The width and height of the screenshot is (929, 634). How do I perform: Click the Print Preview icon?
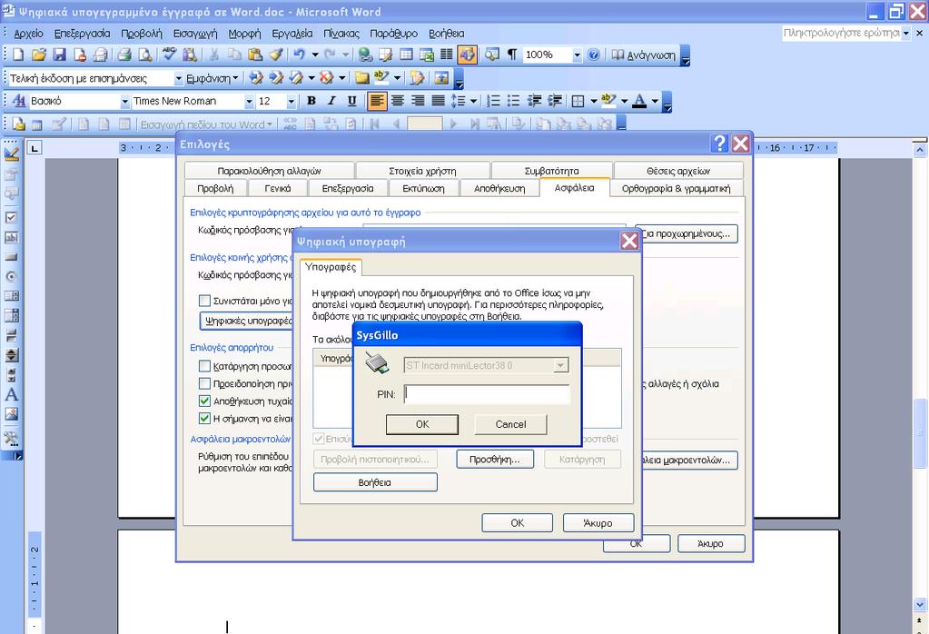[x=144, y=55]
